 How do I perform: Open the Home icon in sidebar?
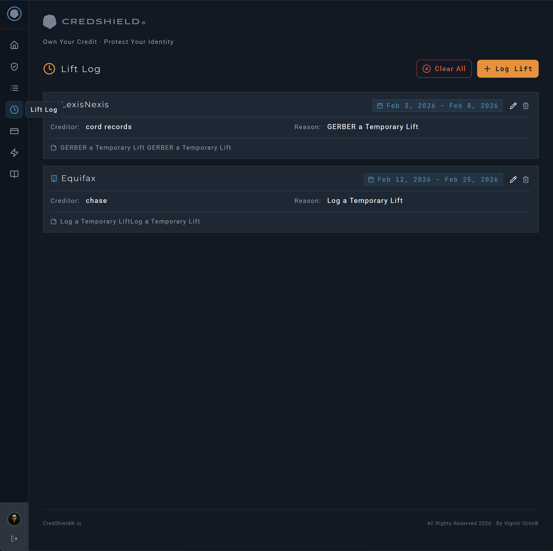tap(14, 45)
